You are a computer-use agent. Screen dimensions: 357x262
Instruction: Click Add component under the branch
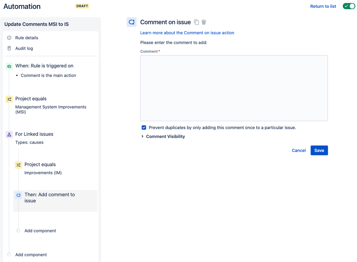[40, 231]
